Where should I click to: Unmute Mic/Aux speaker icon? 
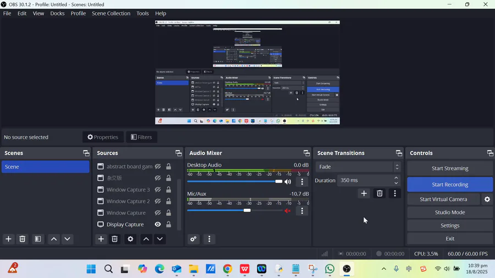tap(288, 210)
